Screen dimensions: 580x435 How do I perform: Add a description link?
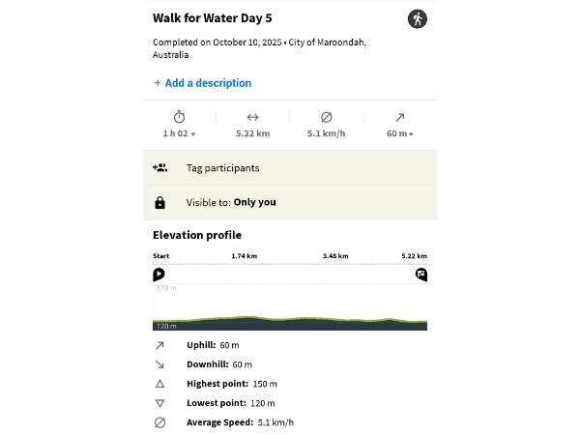click(203, 83)
